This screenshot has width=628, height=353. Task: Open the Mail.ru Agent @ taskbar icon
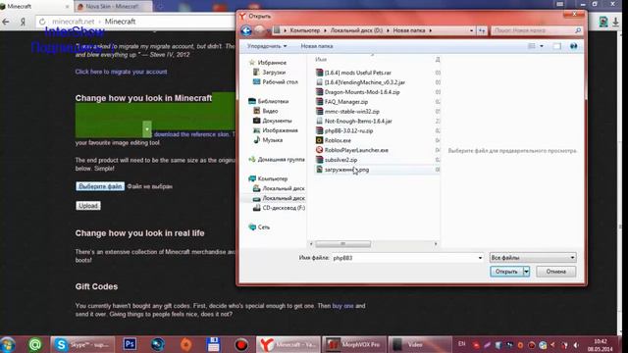pos(35,344)
